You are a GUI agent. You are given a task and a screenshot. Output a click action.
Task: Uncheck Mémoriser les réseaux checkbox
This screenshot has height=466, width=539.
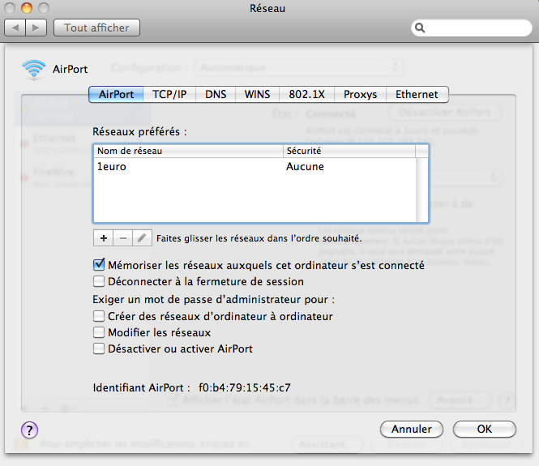point(99,265)
